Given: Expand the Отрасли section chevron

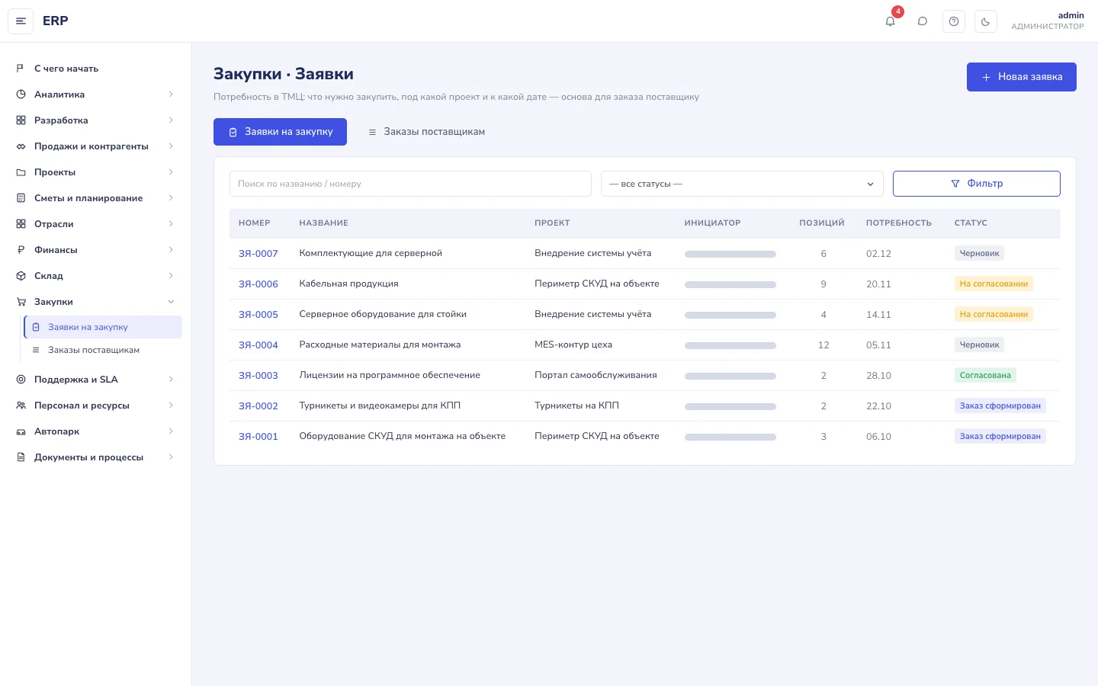Looking at the screenshot, I should 171,224.
